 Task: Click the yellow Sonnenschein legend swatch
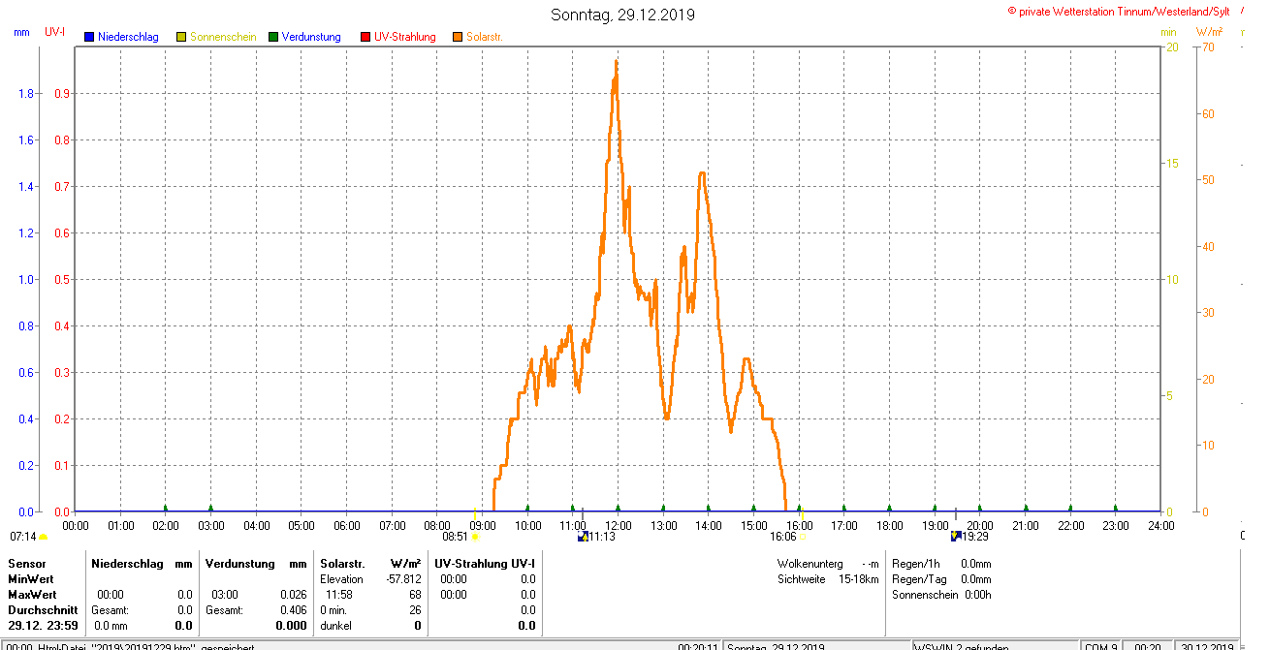181,37
